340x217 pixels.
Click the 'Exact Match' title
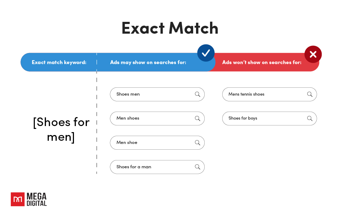(170, 28)
